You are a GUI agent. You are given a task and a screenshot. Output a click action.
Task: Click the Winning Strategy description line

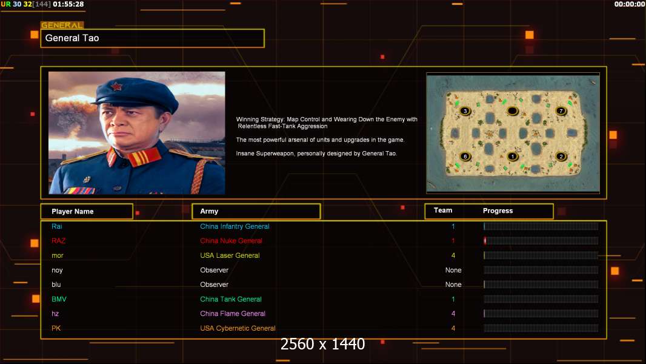click(x=327, y=123)
